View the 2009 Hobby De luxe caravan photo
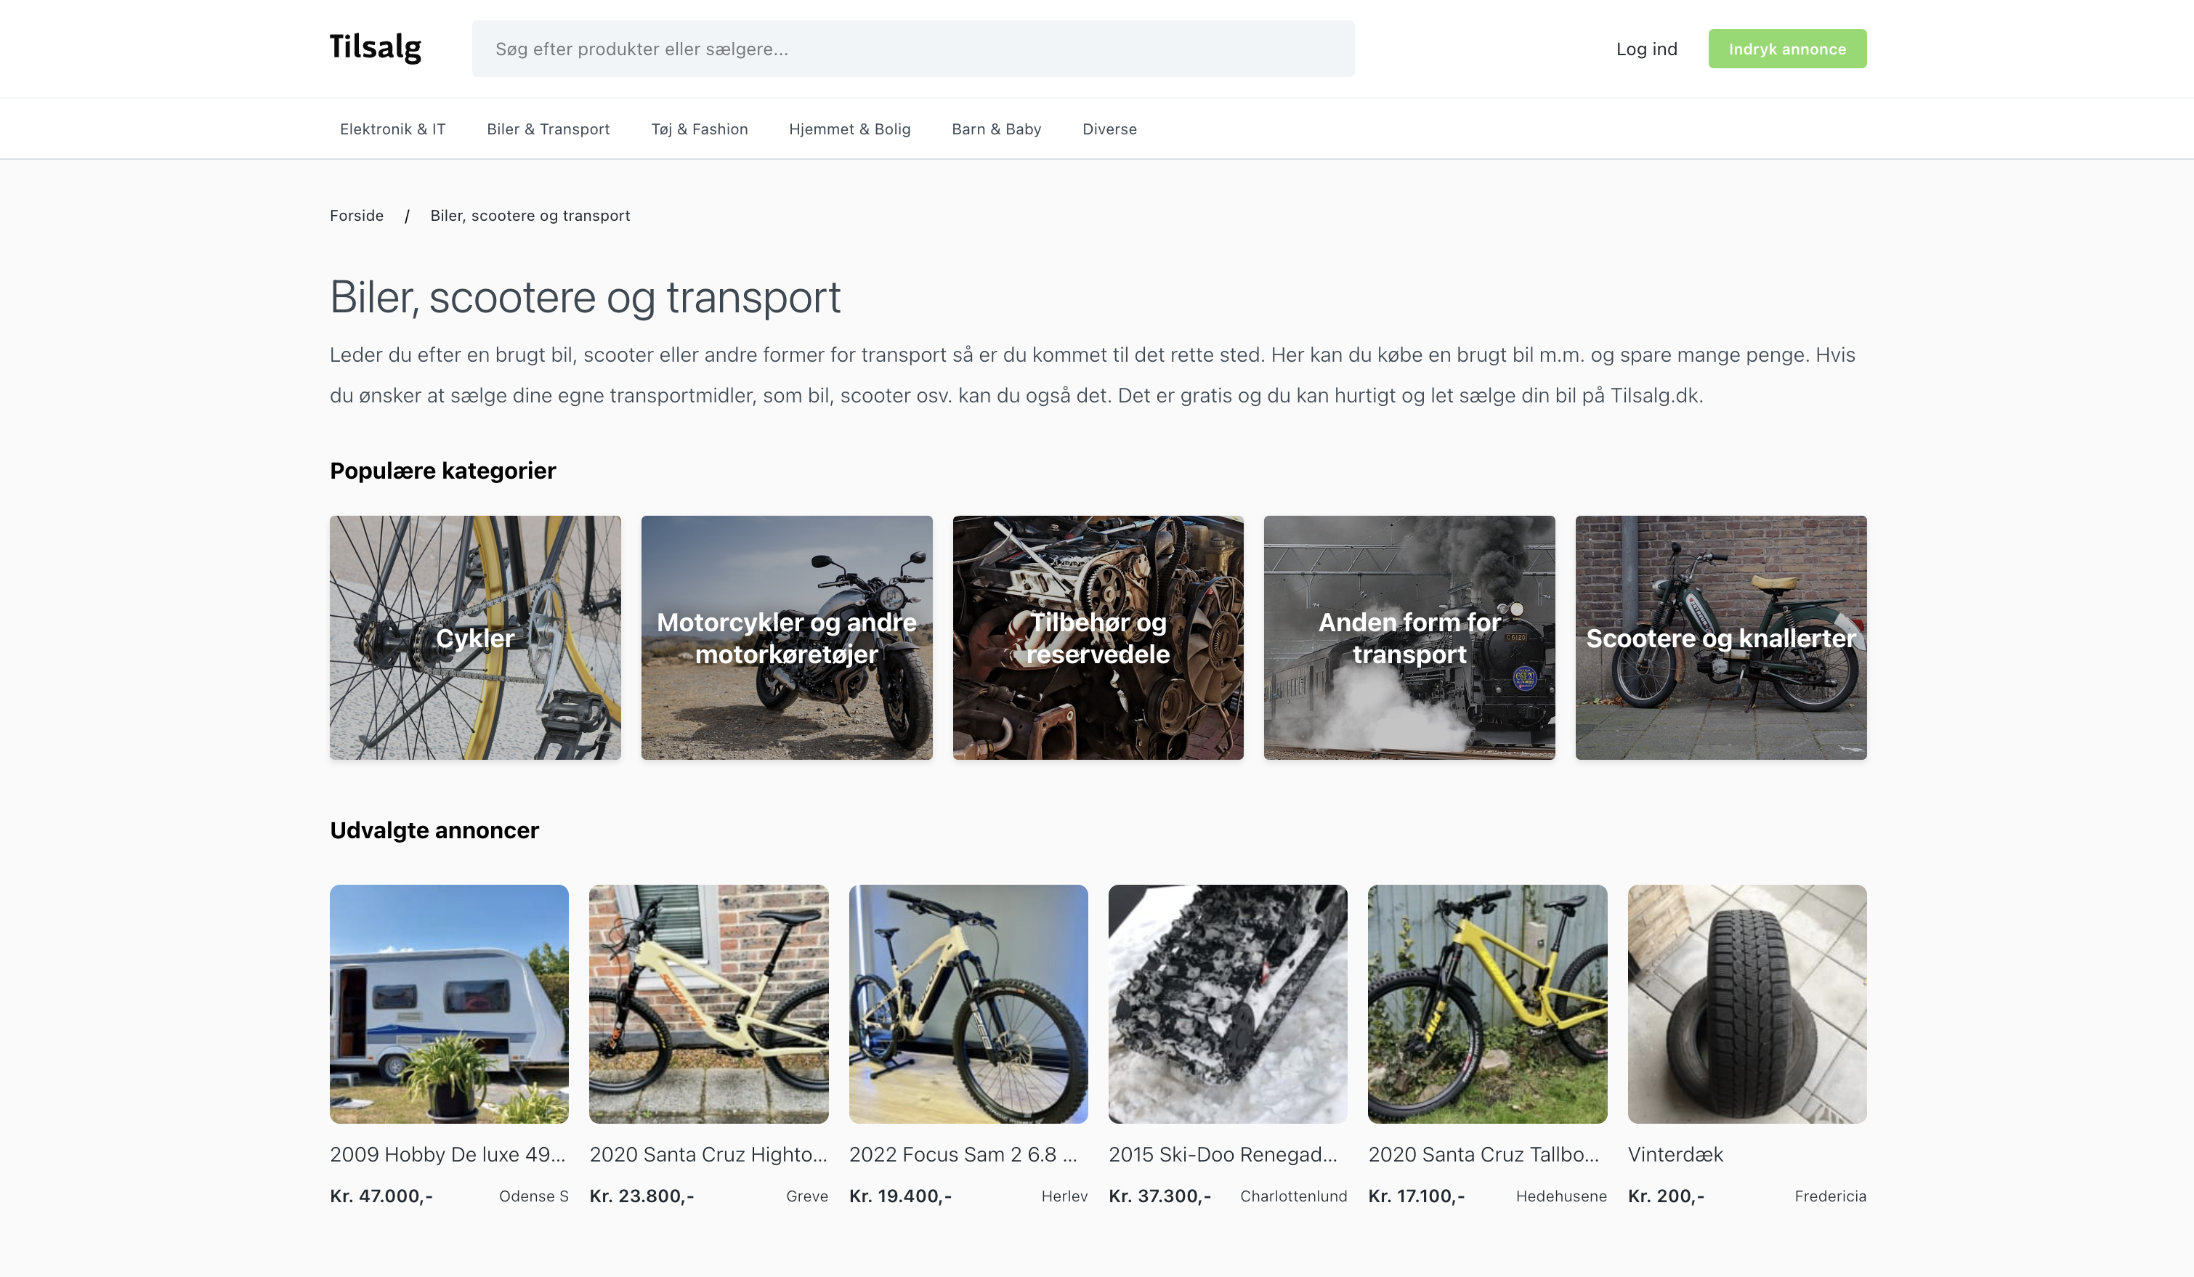 (449, 1004)
